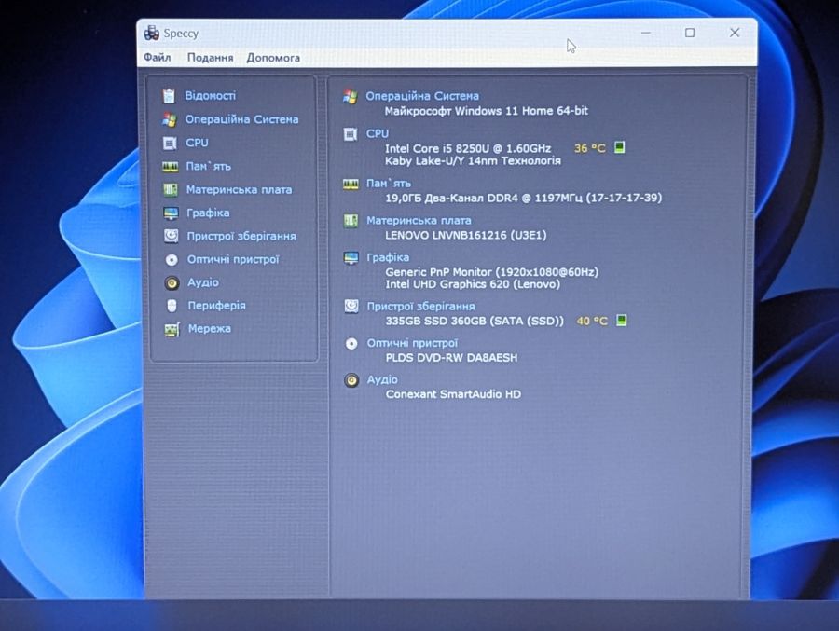Open Відомості summary section
Image resolution: width=839 pixels, height=631 pixels.
click(x=211, y=95)
